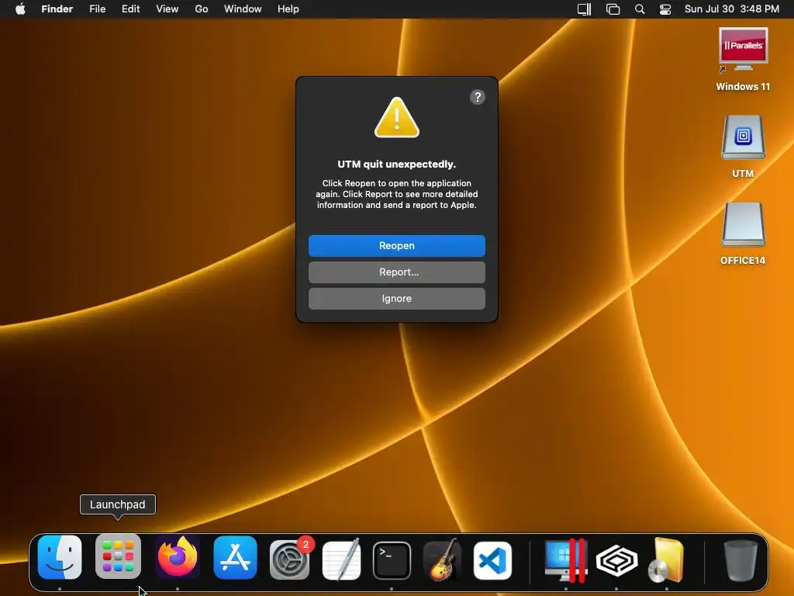Open the Finder menu
This screenshot has height=596, width=794.
pyautogui.click(x=57, y=9)
